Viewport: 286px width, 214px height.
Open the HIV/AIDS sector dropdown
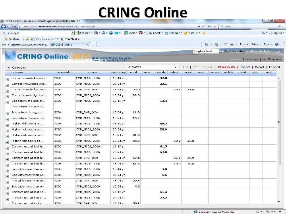coord(152,67)
